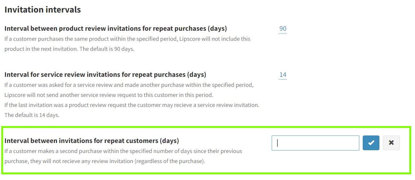Click the "Invitation intervals" section heading
415x180 pixels.
point(43,10)
